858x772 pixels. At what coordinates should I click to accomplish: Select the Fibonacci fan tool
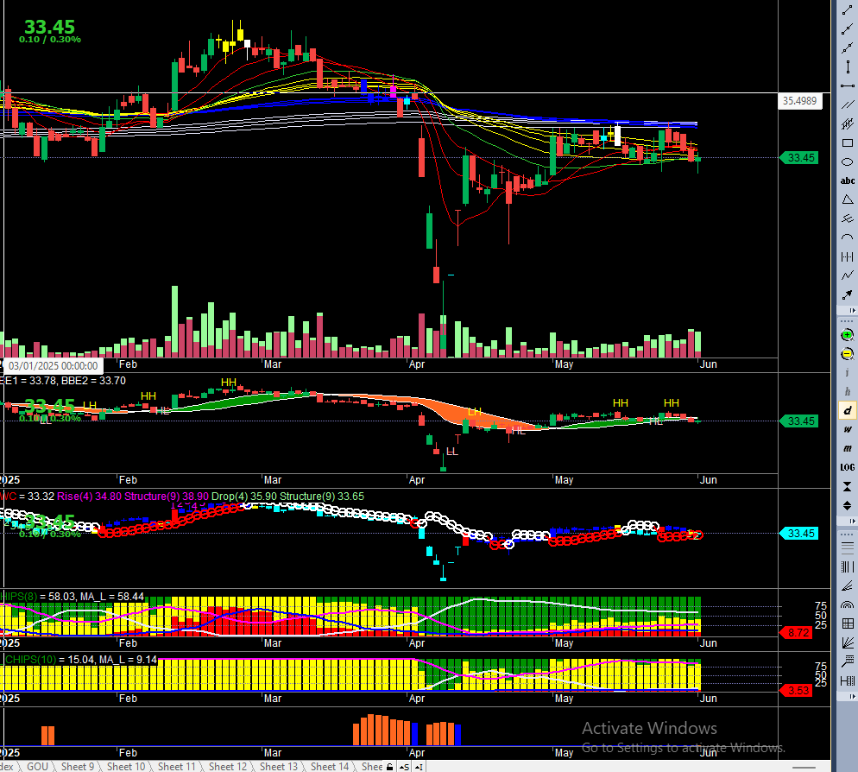click(x=847, y=585)
